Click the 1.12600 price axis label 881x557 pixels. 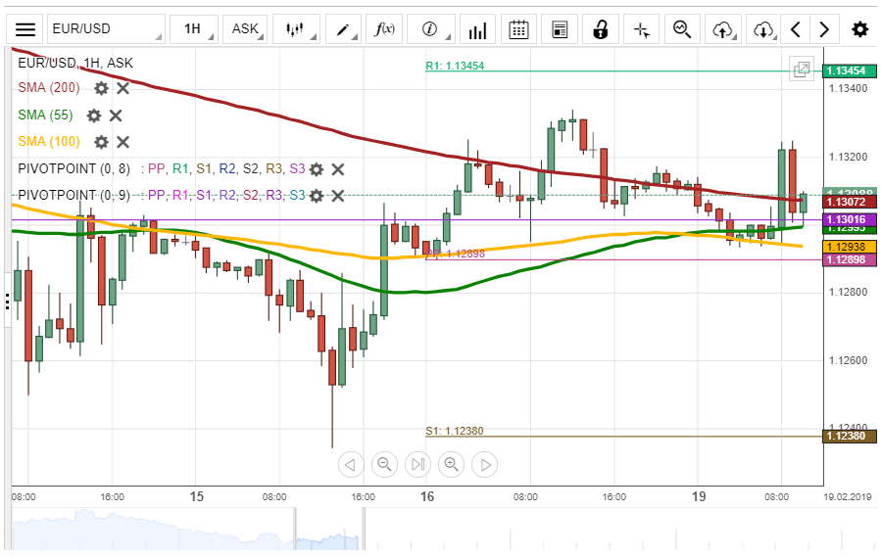(x=848, y=360)
